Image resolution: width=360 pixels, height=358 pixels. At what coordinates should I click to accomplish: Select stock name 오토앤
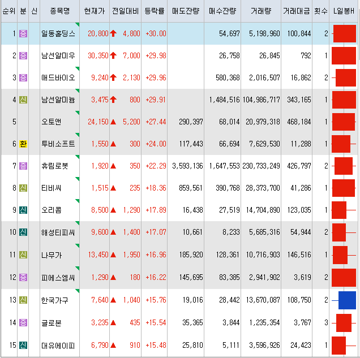point(51,122)
